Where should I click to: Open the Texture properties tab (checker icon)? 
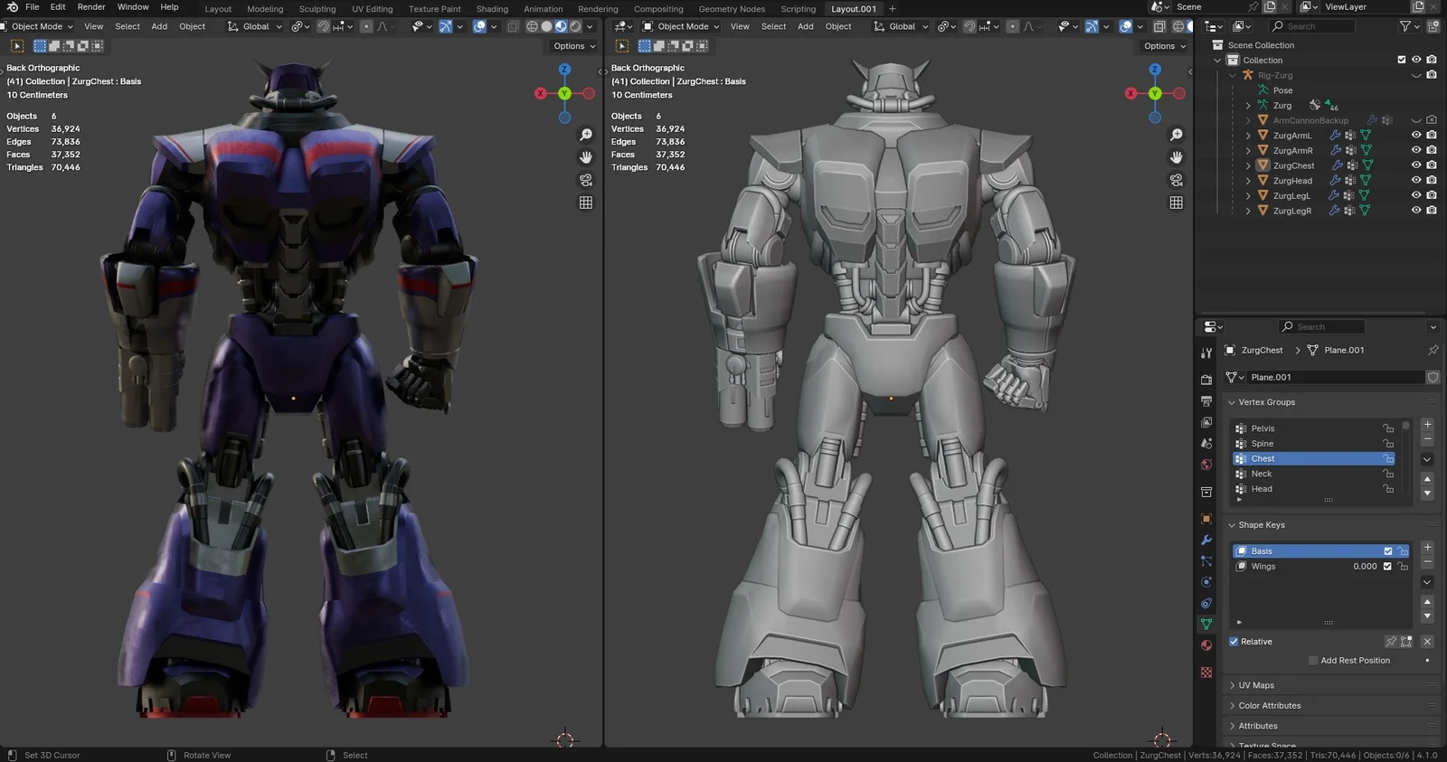coord(1206,673)
